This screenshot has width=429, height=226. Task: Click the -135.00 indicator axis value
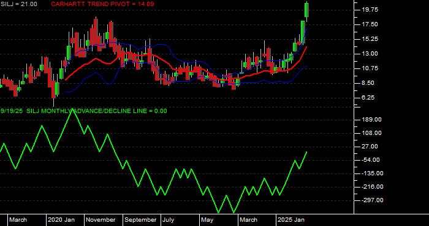click(372, 173)
